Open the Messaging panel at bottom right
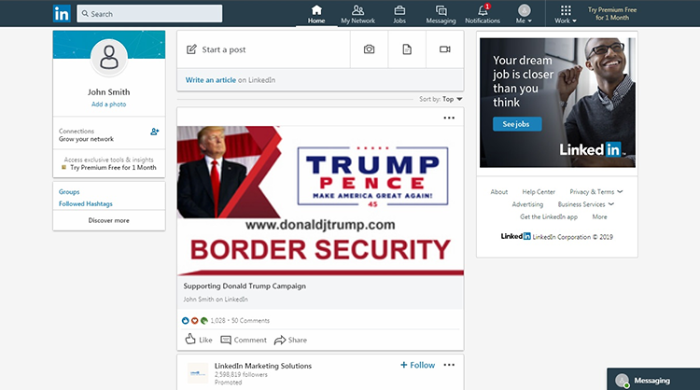Screen dimensions: 700x390 pos(651,380)
